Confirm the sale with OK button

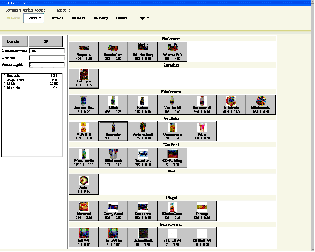click(x=46, y=41)
